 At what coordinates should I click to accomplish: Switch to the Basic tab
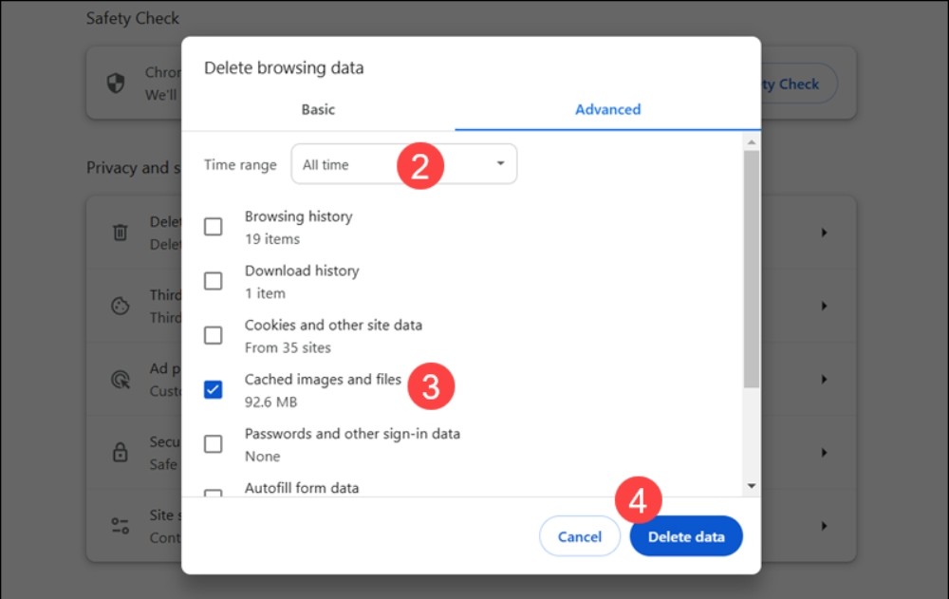318,109
